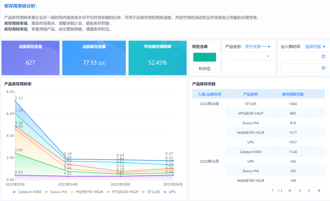Toggle MTQ8200-HS2F legend entry

(122, 192)
